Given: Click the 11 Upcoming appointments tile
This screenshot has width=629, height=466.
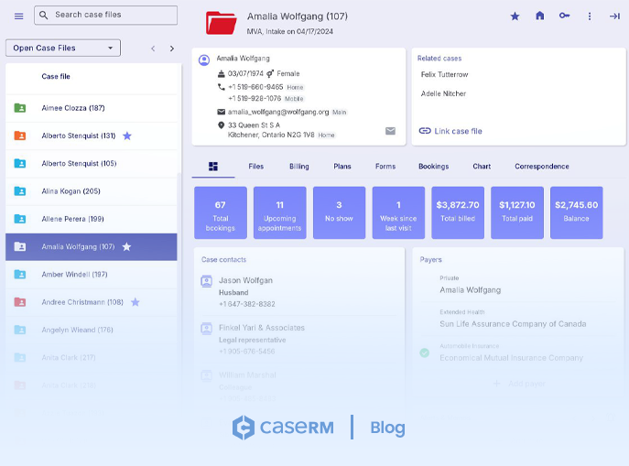Looking at the screenshot, I should 279,212.
